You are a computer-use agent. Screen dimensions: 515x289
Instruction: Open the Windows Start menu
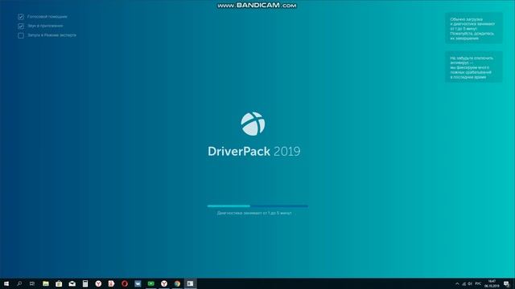pos(6,283)
